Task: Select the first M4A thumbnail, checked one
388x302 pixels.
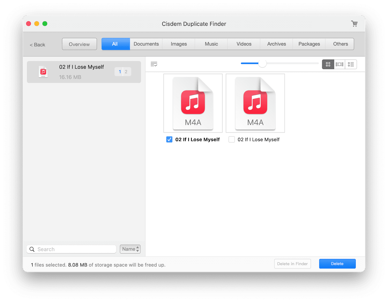Action: (193, 103)
